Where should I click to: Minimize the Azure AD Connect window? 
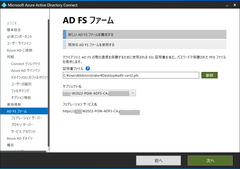227,5
